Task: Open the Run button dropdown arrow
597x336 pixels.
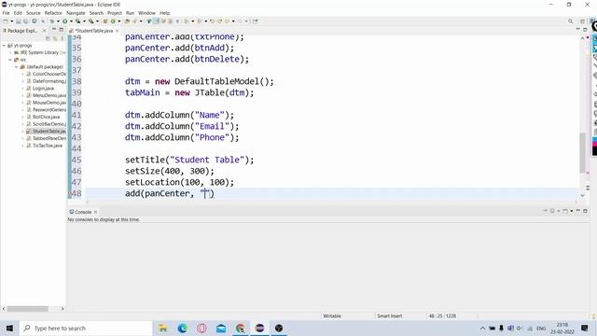Action: tap(71, 21)
